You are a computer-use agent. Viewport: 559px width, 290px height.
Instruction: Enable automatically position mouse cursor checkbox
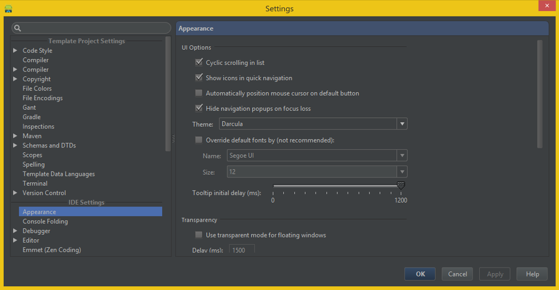click(x=199, y=93)
